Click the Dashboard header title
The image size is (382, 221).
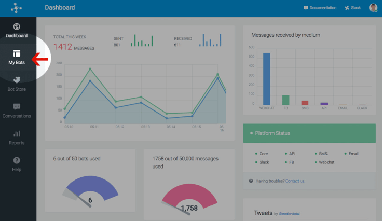[60, 8]
